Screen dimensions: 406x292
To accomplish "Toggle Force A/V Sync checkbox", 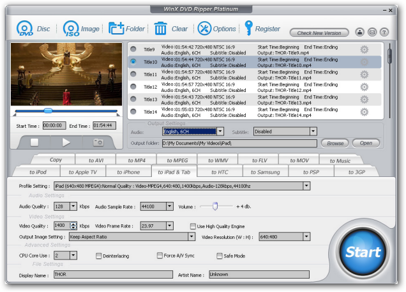I will [160, 256].
